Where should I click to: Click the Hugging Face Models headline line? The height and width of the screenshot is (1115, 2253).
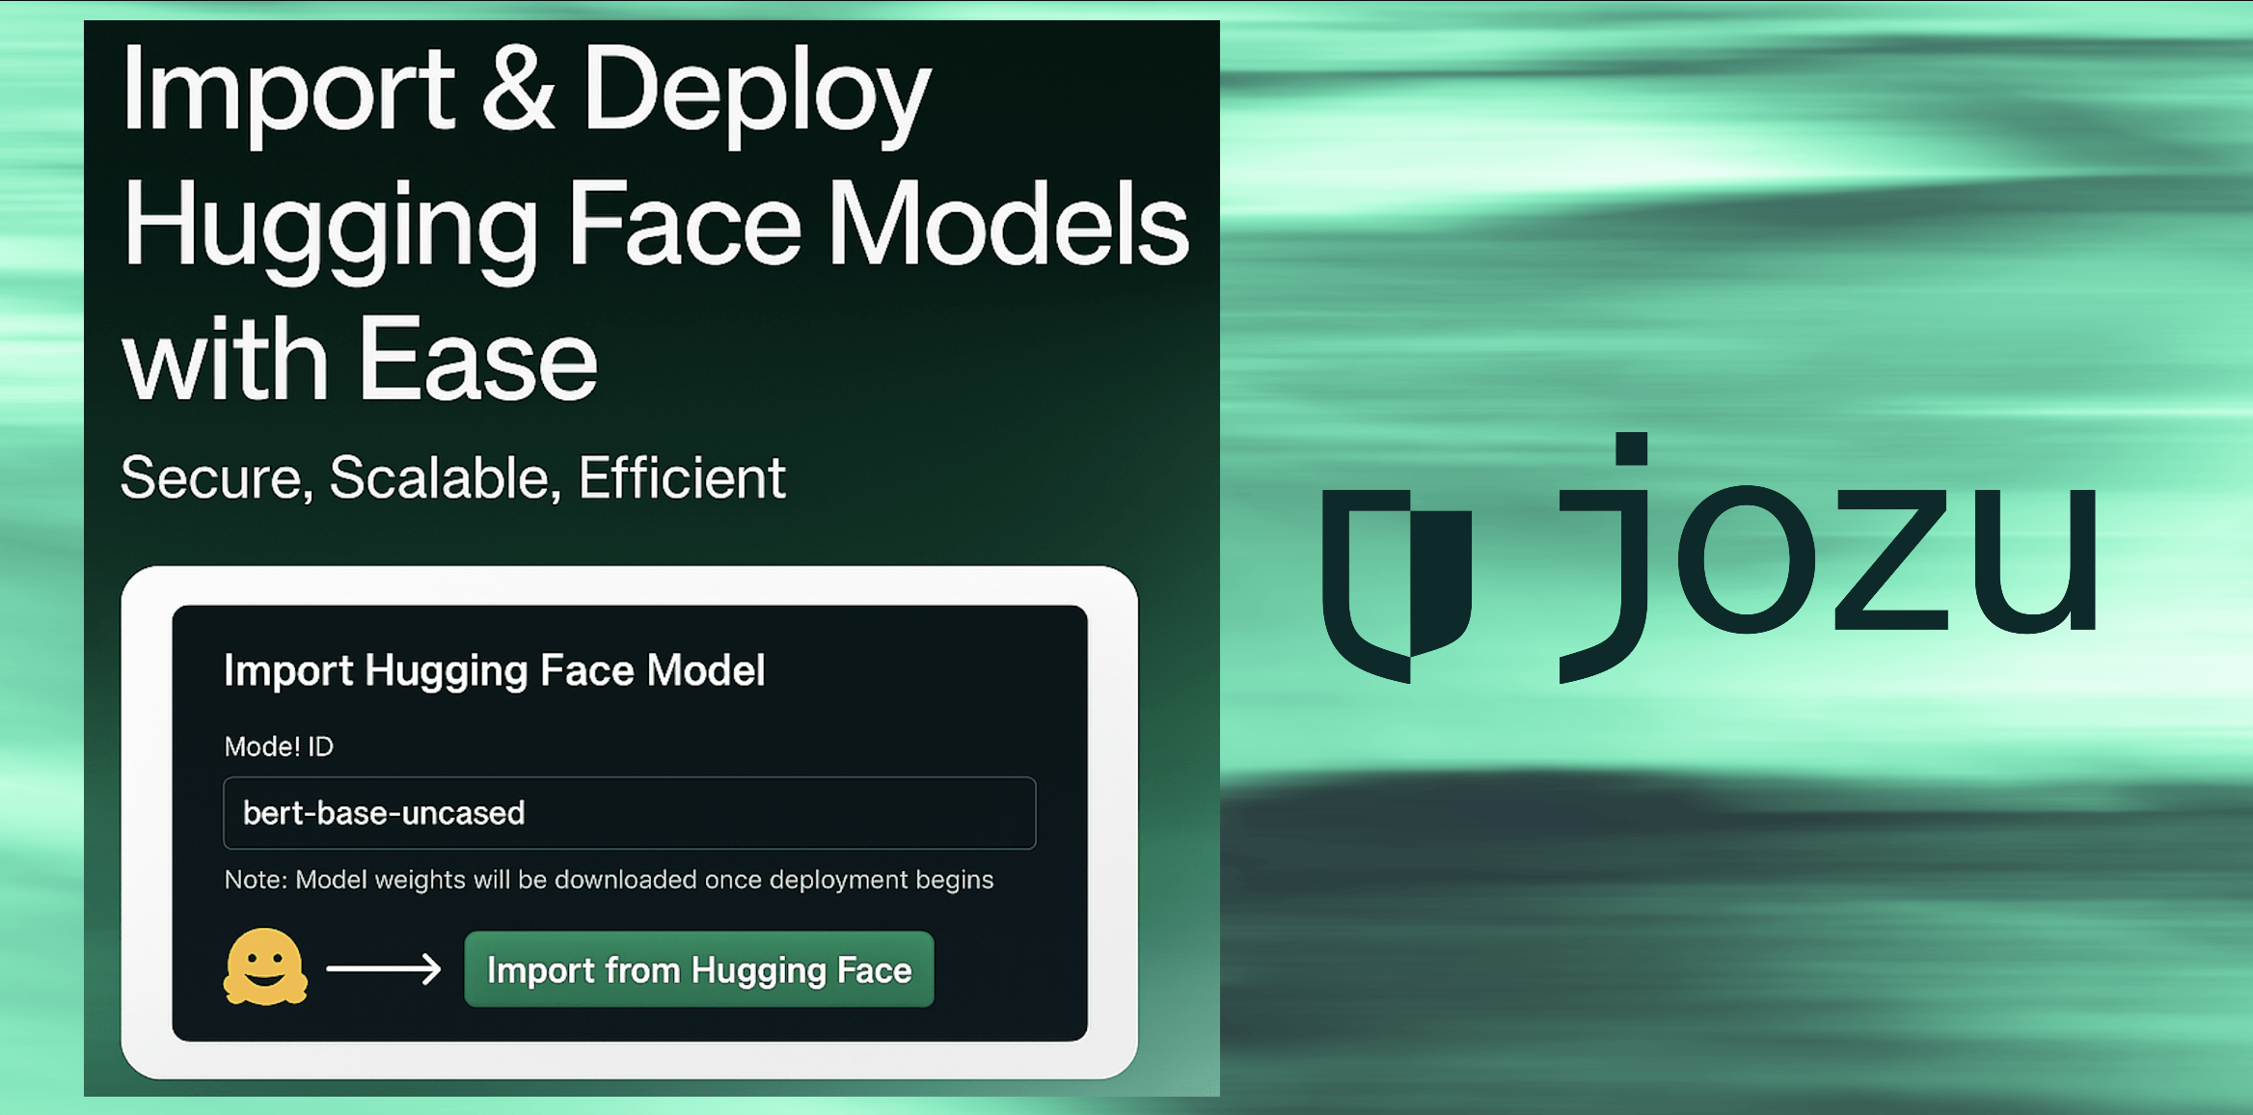[x=656, y=227]
